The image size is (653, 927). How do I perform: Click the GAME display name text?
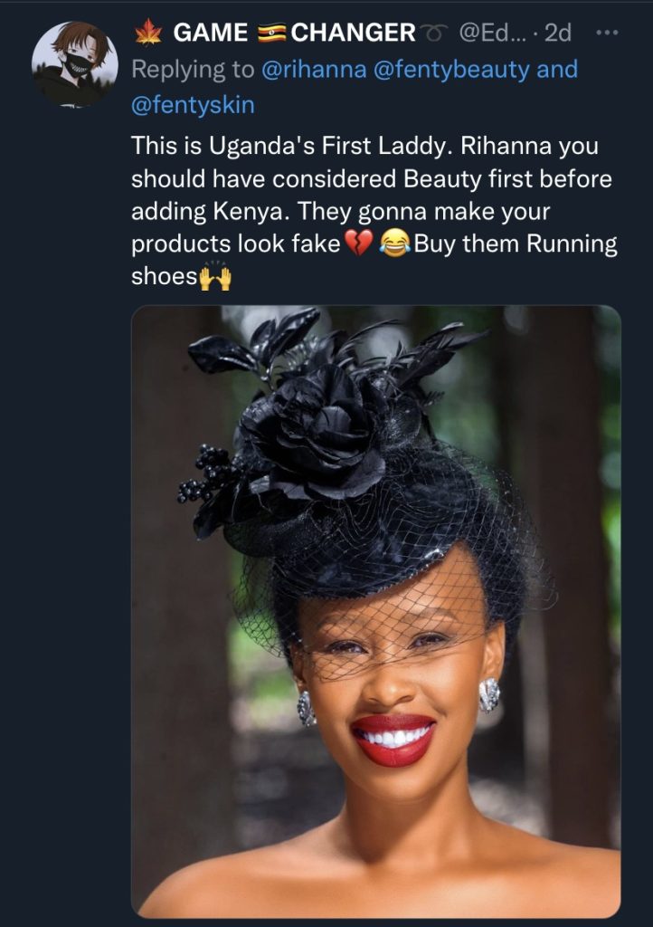pyautogui.click(x=211, y=33)
